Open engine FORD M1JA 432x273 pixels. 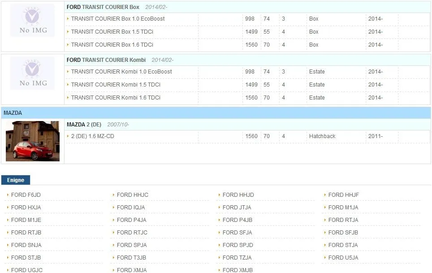[343, 208]
